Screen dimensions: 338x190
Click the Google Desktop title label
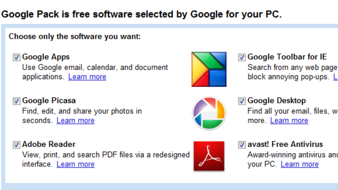277,100
